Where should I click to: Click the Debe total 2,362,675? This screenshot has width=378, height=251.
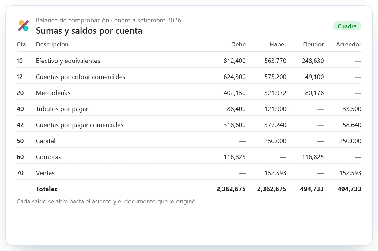(x=231, y=189)
